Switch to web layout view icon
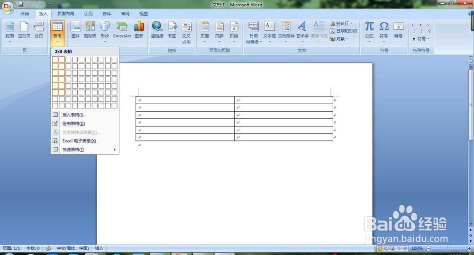Viewport: 474px width, 255px height. [x=392, y=248]
